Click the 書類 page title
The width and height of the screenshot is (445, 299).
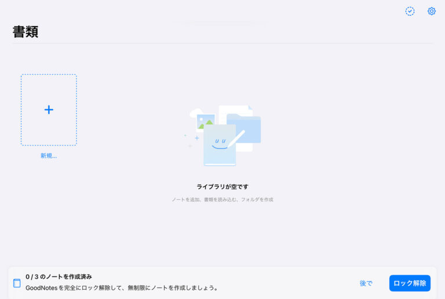[x=25, y=32]
